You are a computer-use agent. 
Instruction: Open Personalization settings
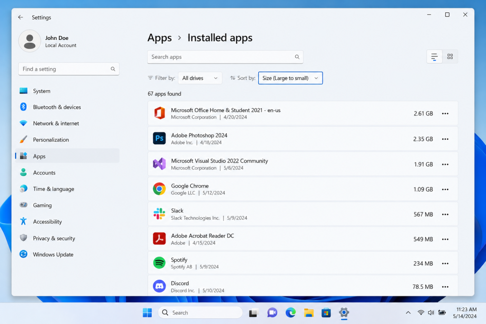point(67,139)
